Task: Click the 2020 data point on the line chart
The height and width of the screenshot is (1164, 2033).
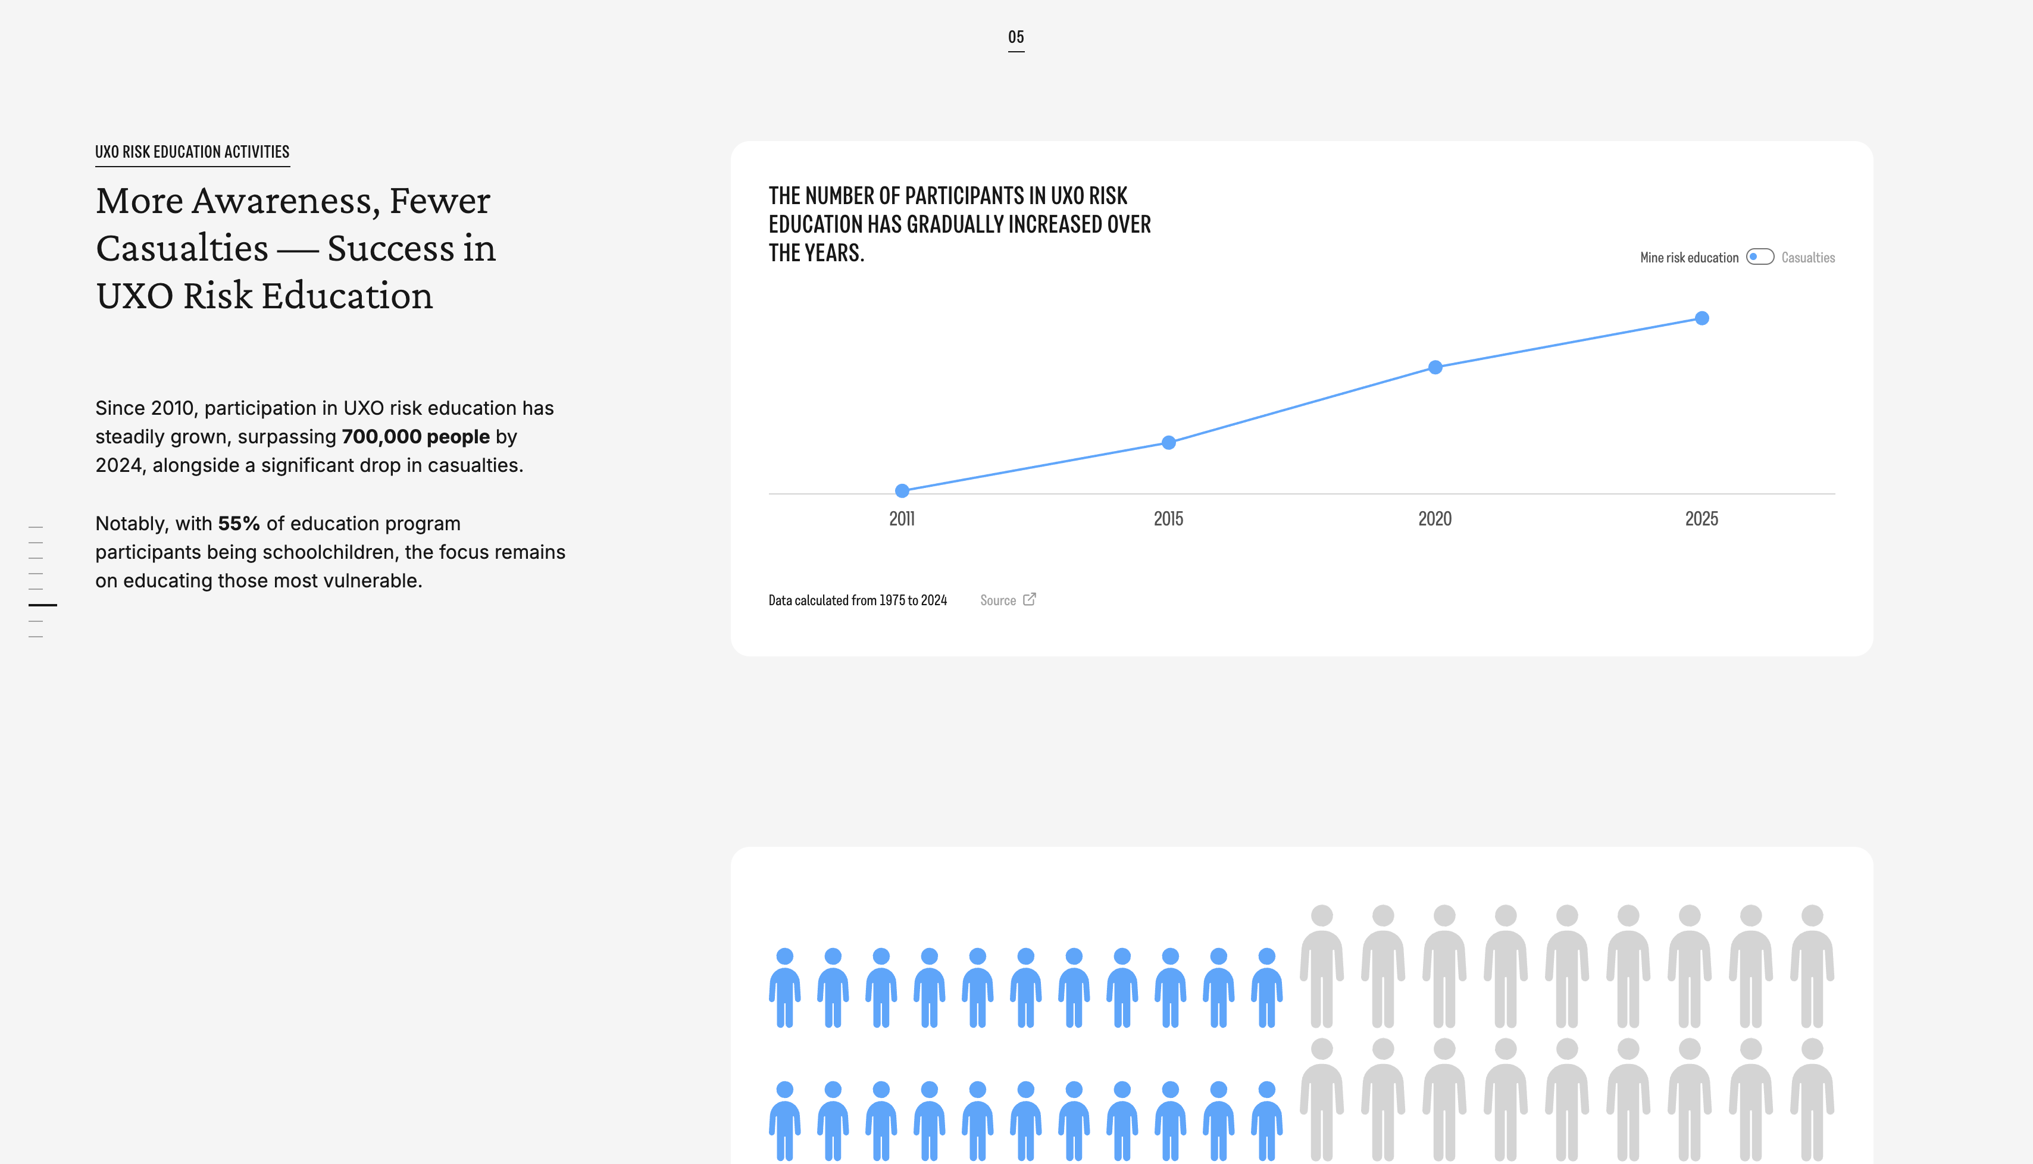Action: [x=1435, y=368]
